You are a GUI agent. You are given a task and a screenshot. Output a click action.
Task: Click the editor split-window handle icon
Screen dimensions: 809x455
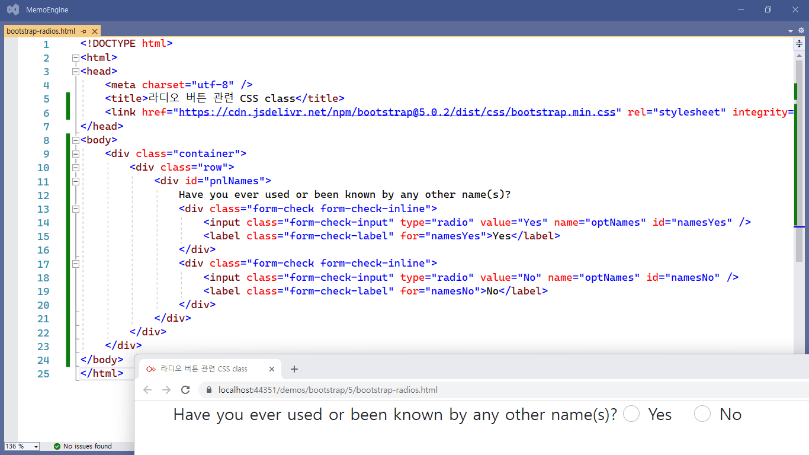[799, 43]
